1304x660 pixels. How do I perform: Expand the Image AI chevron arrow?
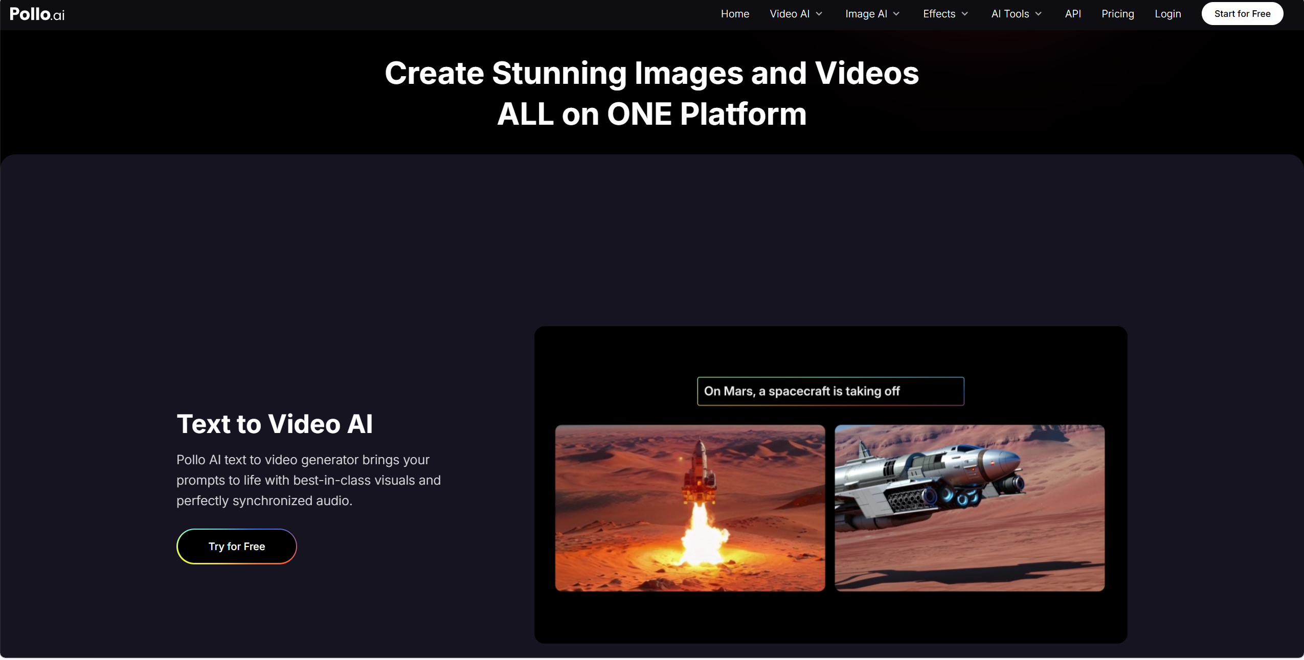[x=896, y=14]
